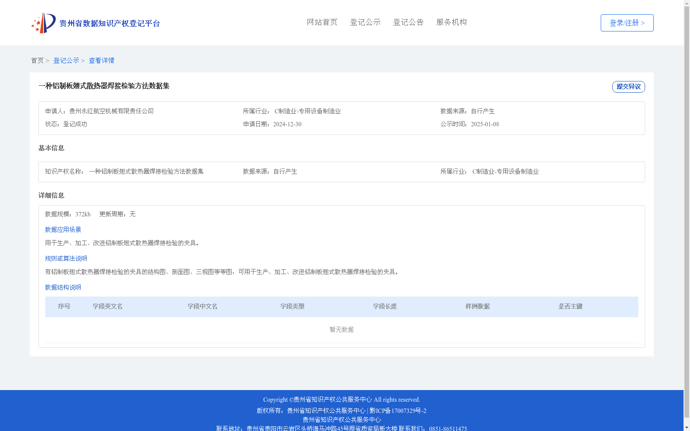
Task: Click 规则或算法说明 heading
Action: click(66, 259)
